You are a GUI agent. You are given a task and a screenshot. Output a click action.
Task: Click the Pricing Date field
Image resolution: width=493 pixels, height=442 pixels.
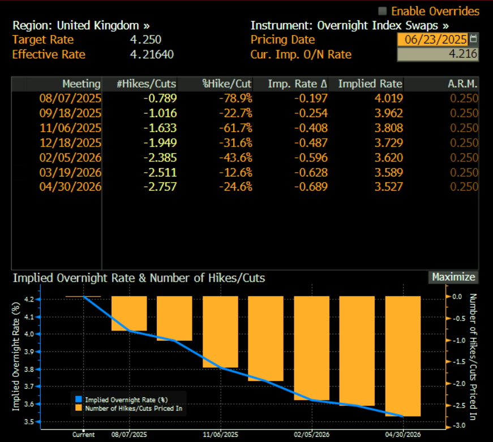point(433,40)
